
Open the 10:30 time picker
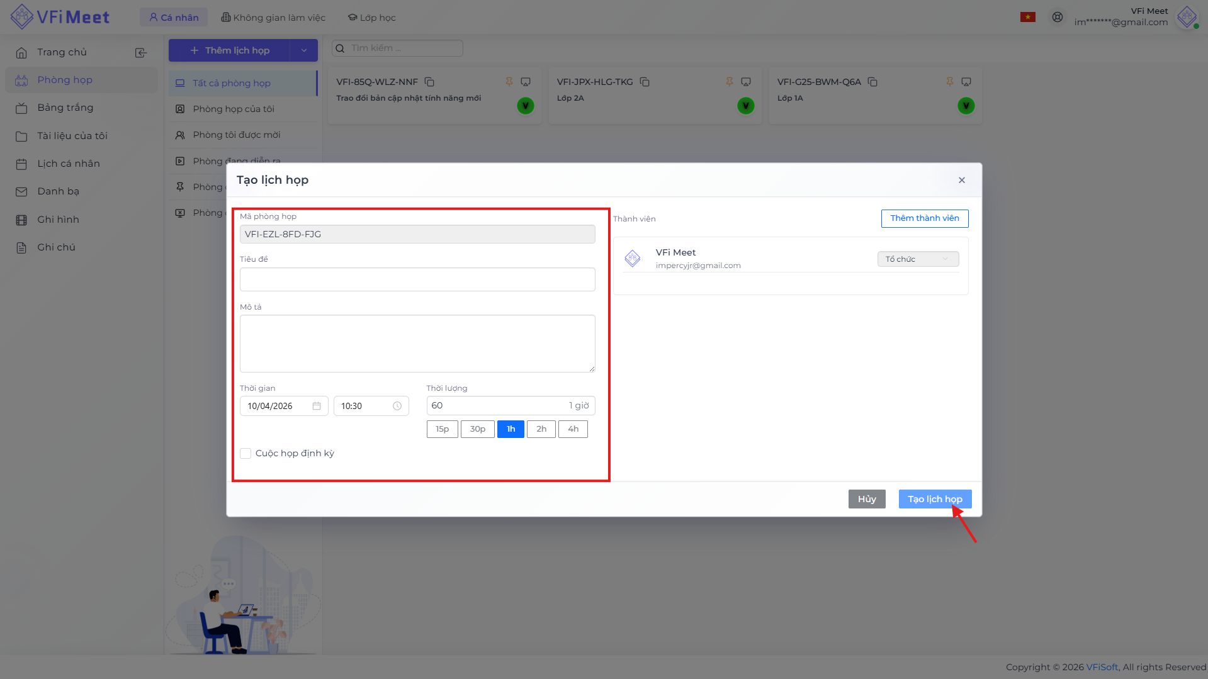[370, 406]
